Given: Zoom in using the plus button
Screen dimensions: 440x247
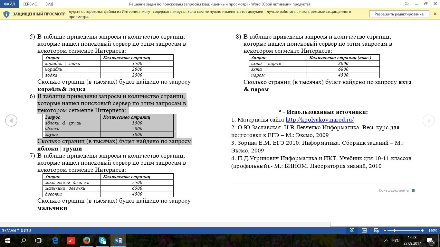Looking at the screenshot, I should [422, 230].
